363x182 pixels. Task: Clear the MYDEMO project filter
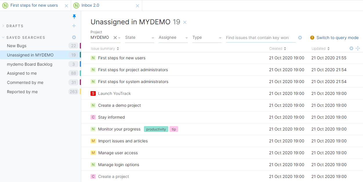[x=115, y=37]
